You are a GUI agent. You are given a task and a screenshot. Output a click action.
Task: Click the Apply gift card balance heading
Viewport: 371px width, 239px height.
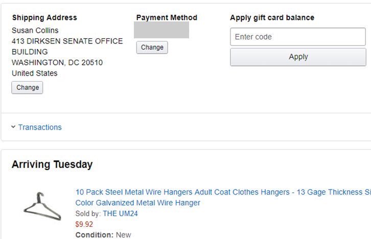[272, 17]
